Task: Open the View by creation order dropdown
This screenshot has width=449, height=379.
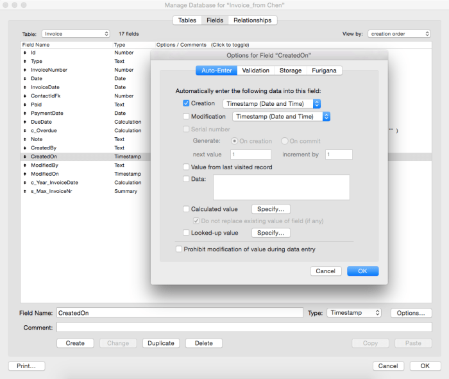Action: tap(399, 33)
